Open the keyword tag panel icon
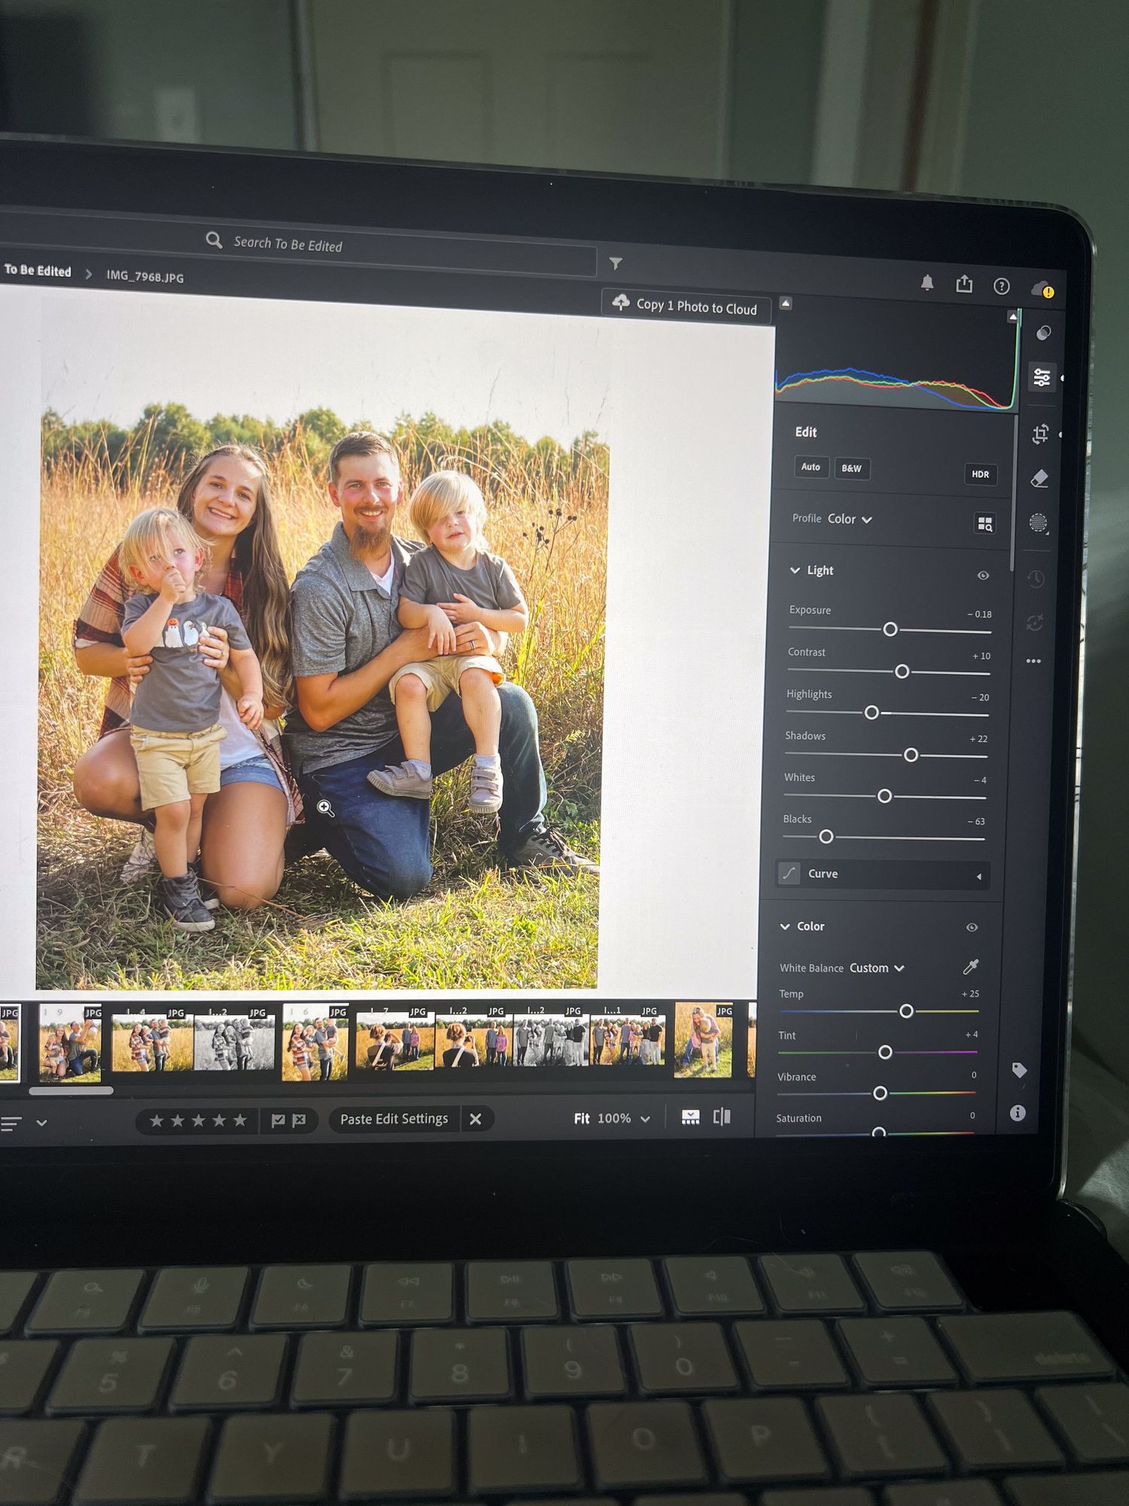This screenshot has width=1129, height=1506. (1020, 1070)
